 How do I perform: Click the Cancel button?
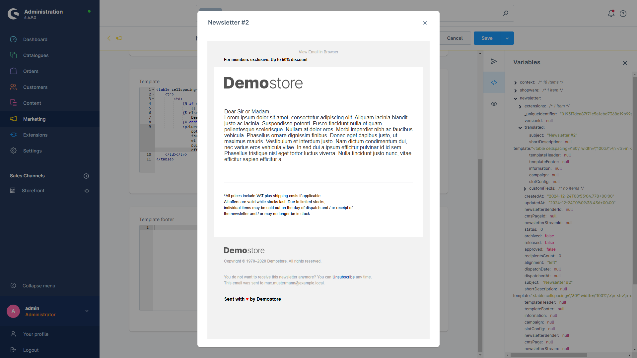pos(455,38)
